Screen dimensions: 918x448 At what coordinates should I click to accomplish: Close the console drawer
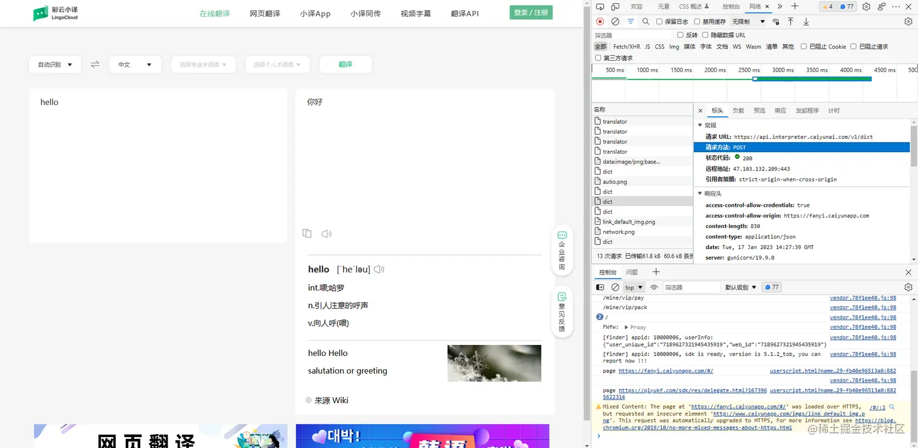coord(908,272)
